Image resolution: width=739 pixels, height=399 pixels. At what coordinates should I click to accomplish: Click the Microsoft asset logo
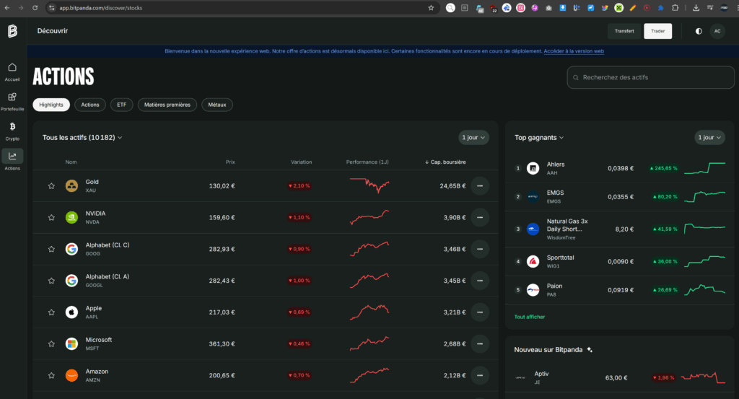71,343
